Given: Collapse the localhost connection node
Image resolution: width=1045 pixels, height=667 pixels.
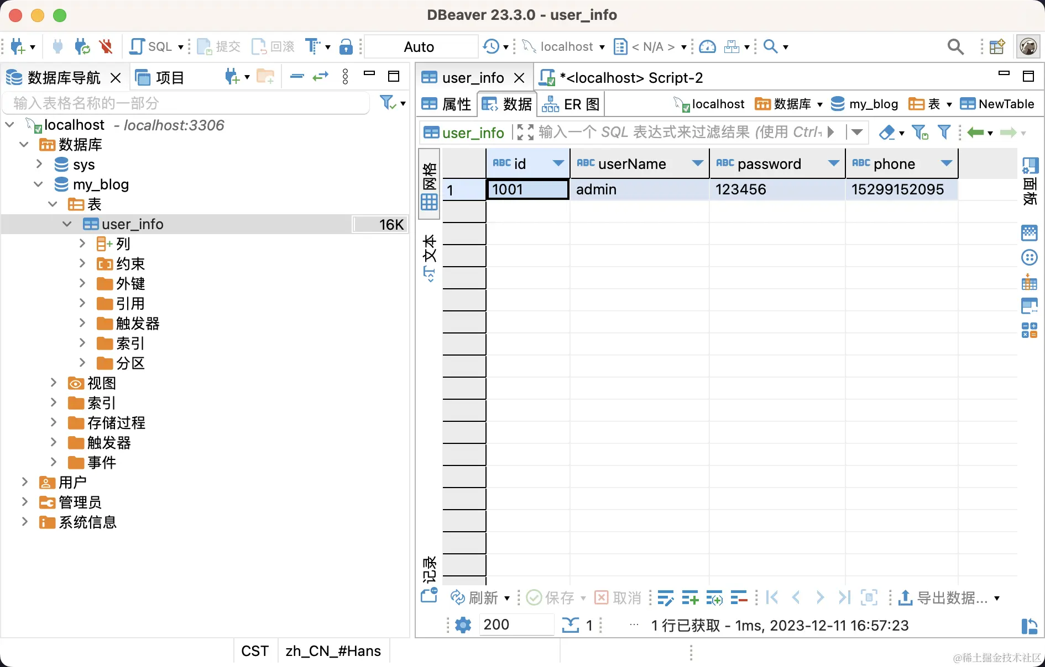Looking at the screenshot, I should coord(10,125).
